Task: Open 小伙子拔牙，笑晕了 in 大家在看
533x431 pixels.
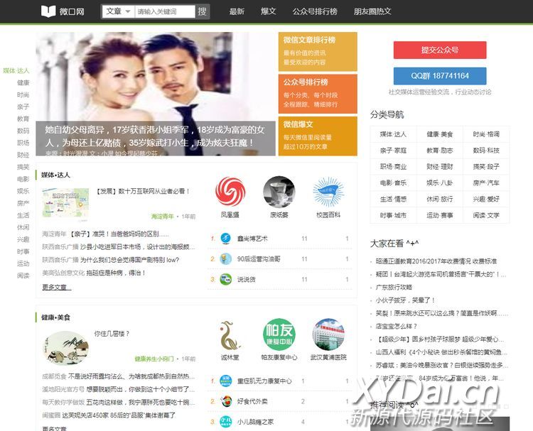Action: 405,300
